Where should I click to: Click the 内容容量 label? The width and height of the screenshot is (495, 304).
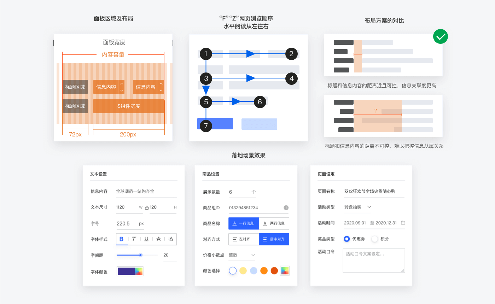[113, 54]
